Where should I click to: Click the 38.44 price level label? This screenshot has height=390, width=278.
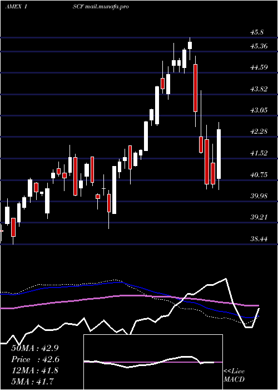coord(259,239)
